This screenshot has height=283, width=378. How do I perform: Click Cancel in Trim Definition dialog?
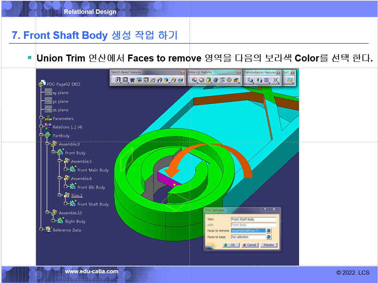[x=249, y=245]
